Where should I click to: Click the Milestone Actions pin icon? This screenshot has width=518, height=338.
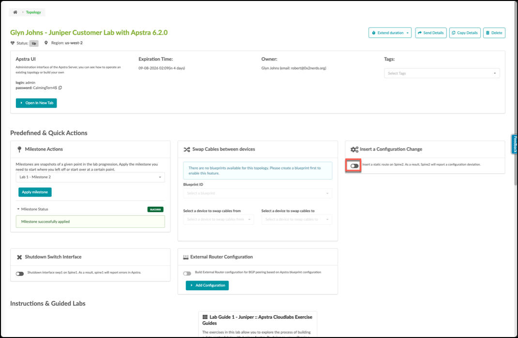click(x=19, y=149)
